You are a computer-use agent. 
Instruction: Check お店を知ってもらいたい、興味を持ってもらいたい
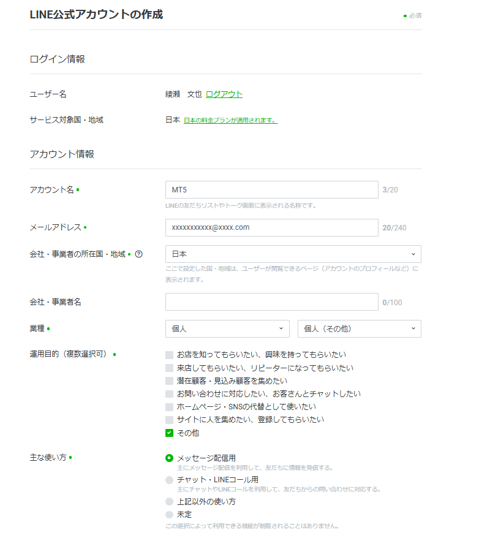coord(170,355)
